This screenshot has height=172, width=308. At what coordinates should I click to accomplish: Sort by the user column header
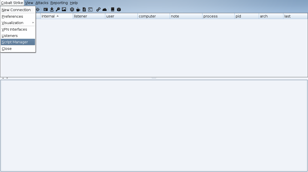(122, 16)
